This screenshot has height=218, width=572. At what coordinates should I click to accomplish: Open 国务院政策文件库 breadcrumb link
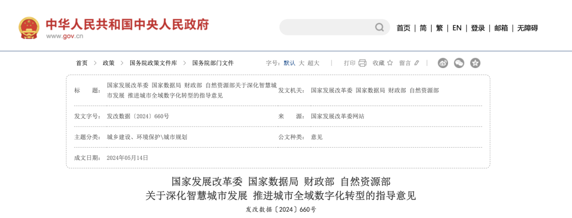[153, 63]
